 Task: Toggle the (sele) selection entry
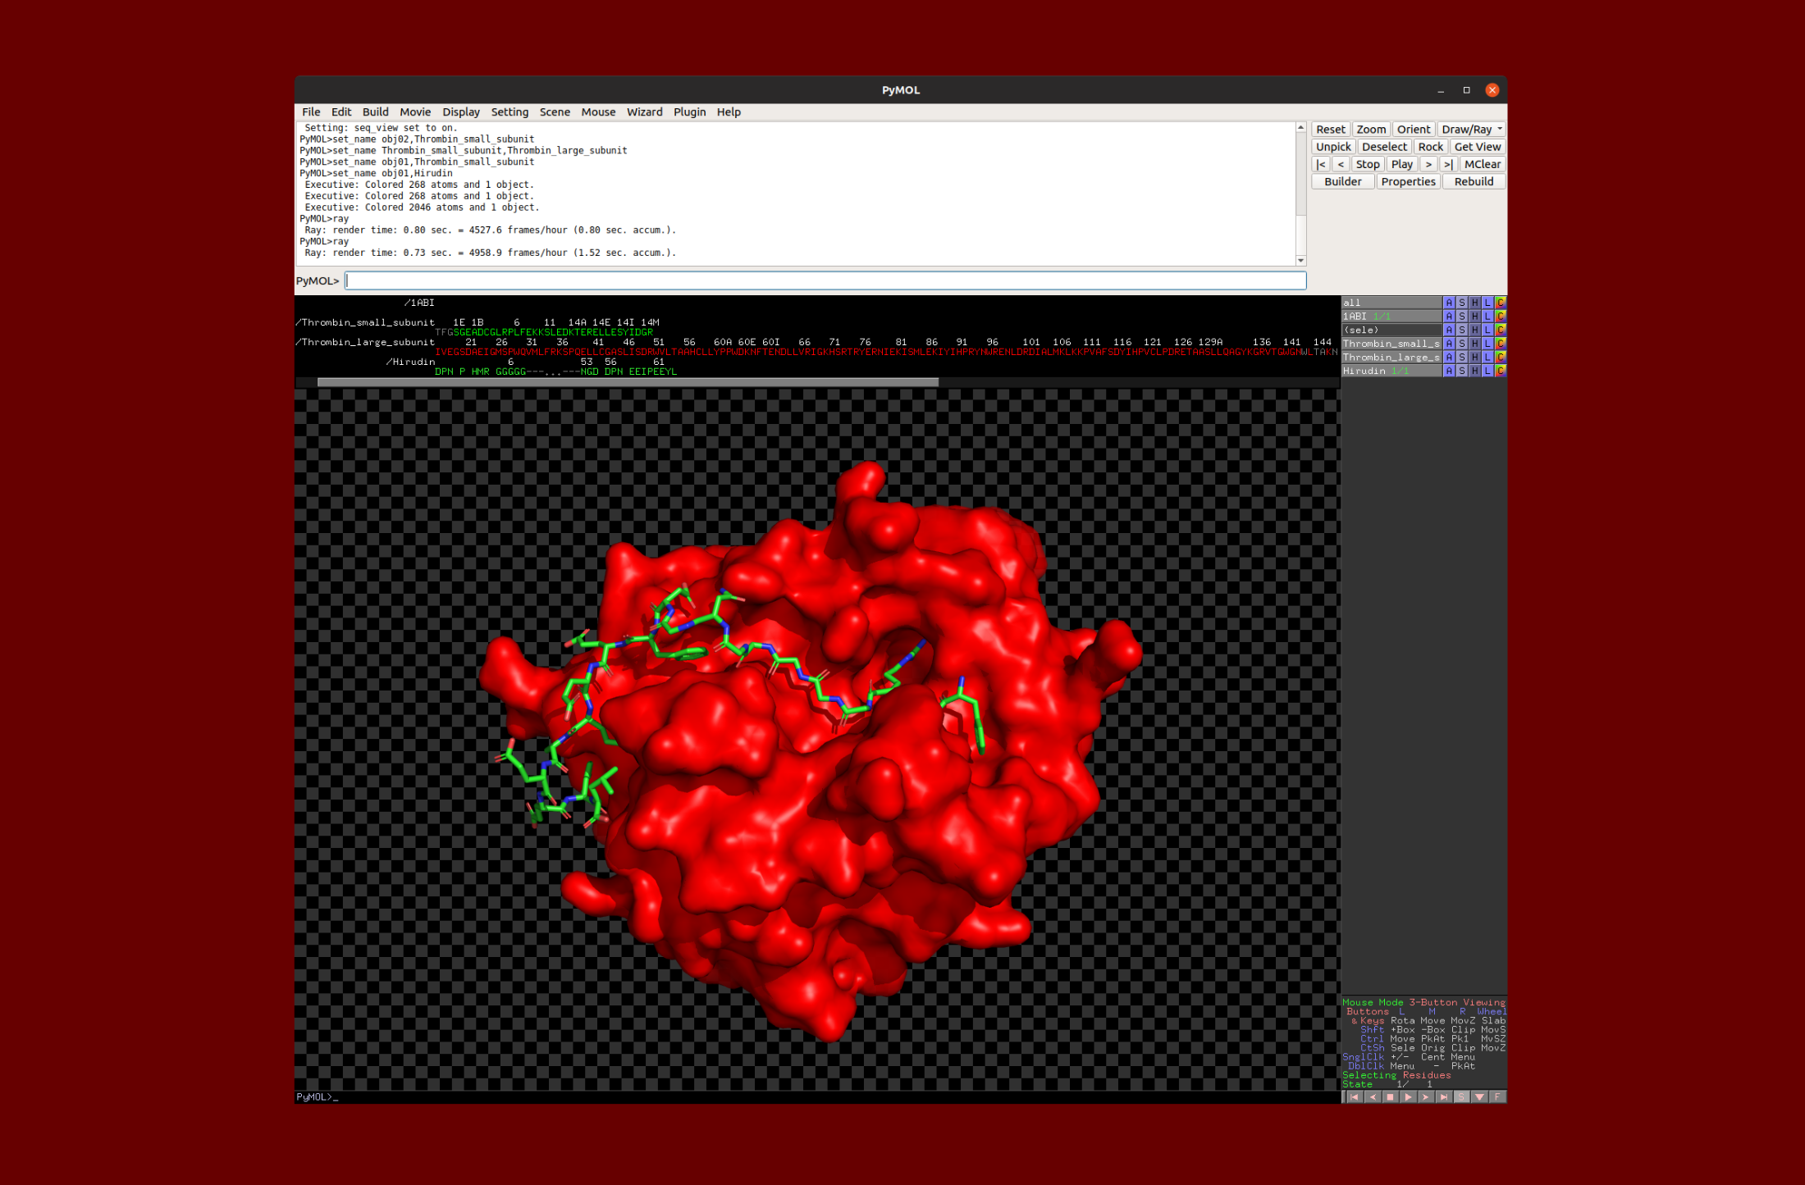point(1391,330)
